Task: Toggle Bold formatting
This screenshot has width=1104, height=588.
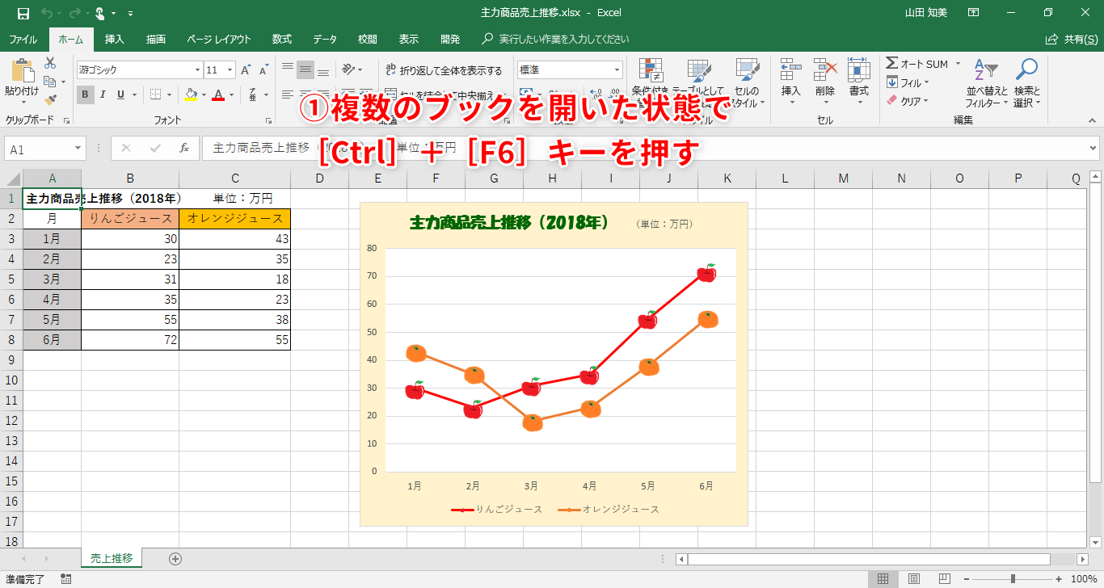Action: click(x=85, y=94)
